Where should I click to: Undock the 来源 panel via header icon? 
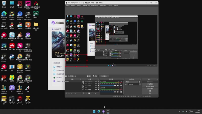98,79
